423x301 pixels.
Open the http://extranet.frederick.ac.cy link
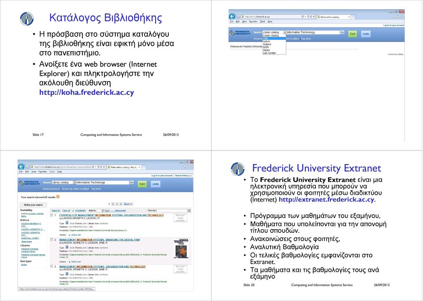[327, 199]
